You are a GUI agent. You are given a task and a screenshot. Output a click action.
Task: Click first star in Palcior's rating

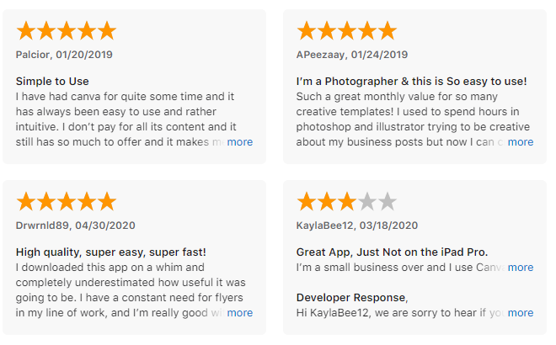(x=26, y=30)
